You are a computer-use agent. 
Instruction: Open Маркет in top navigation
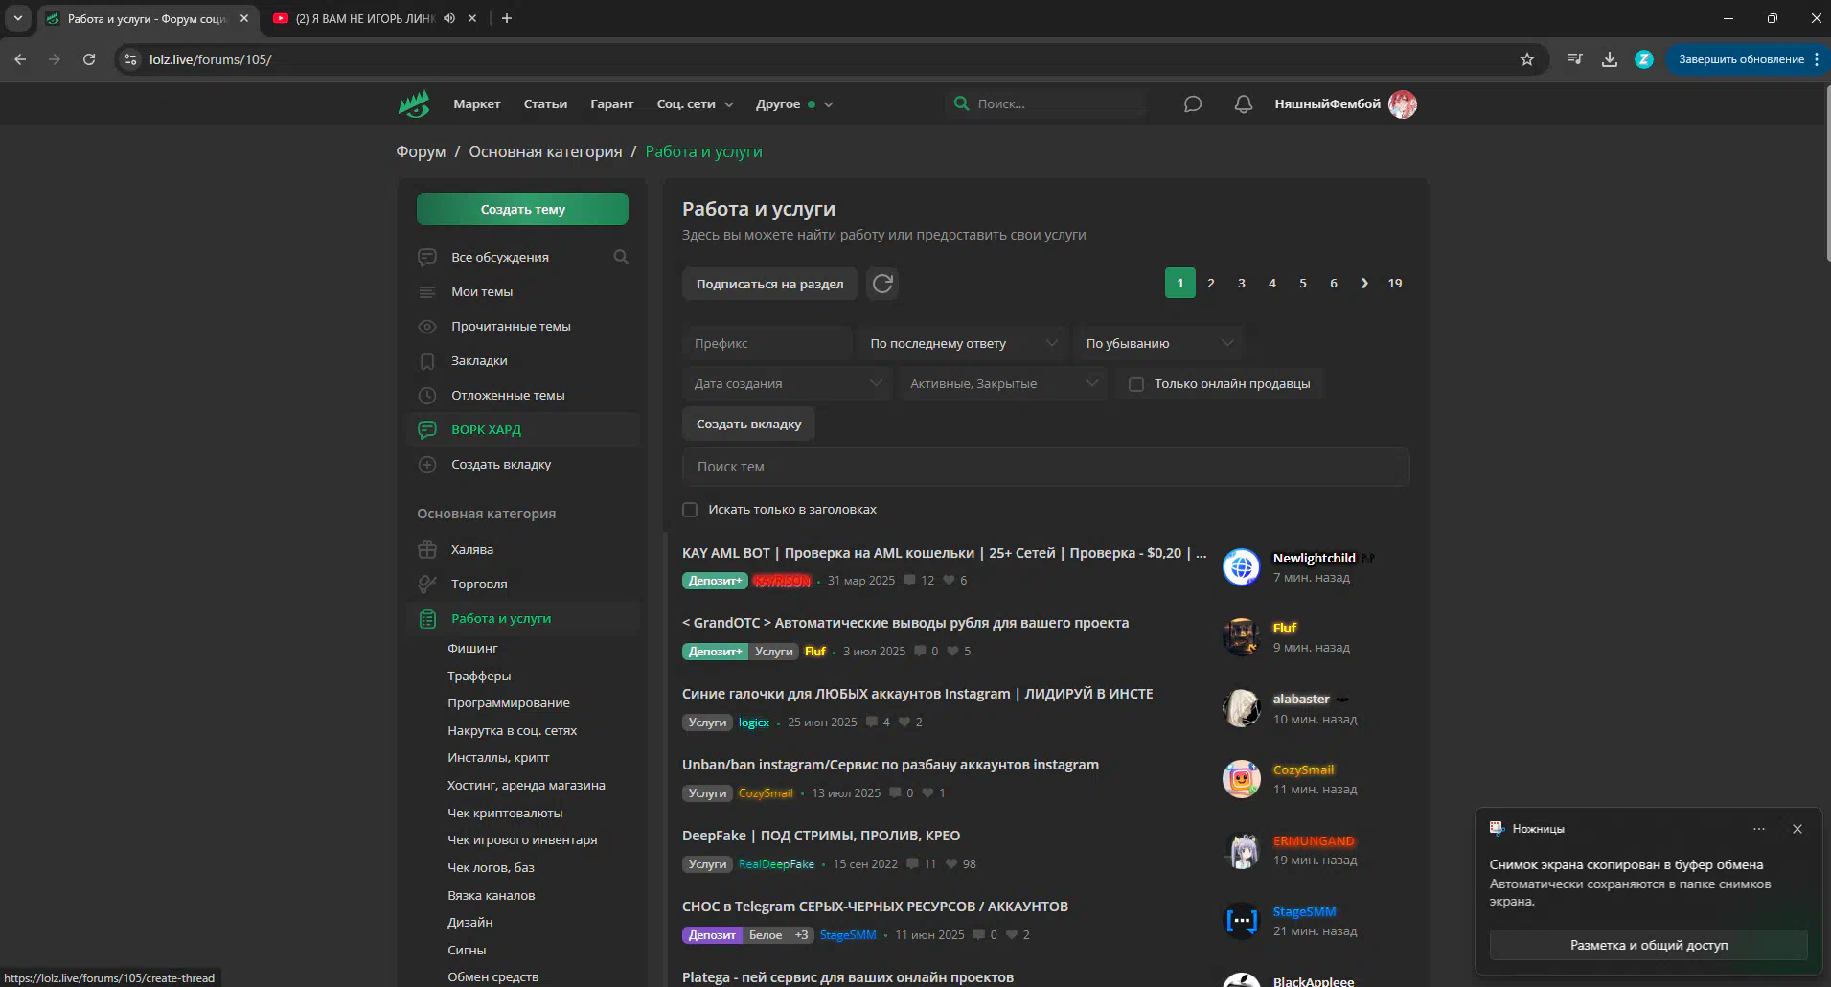coord(477,103)
